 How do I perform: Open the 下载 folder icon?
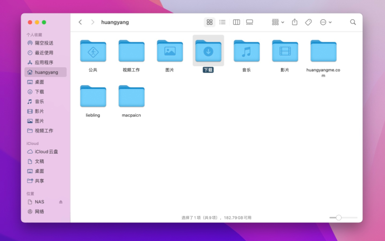click(x=208, y=51)
